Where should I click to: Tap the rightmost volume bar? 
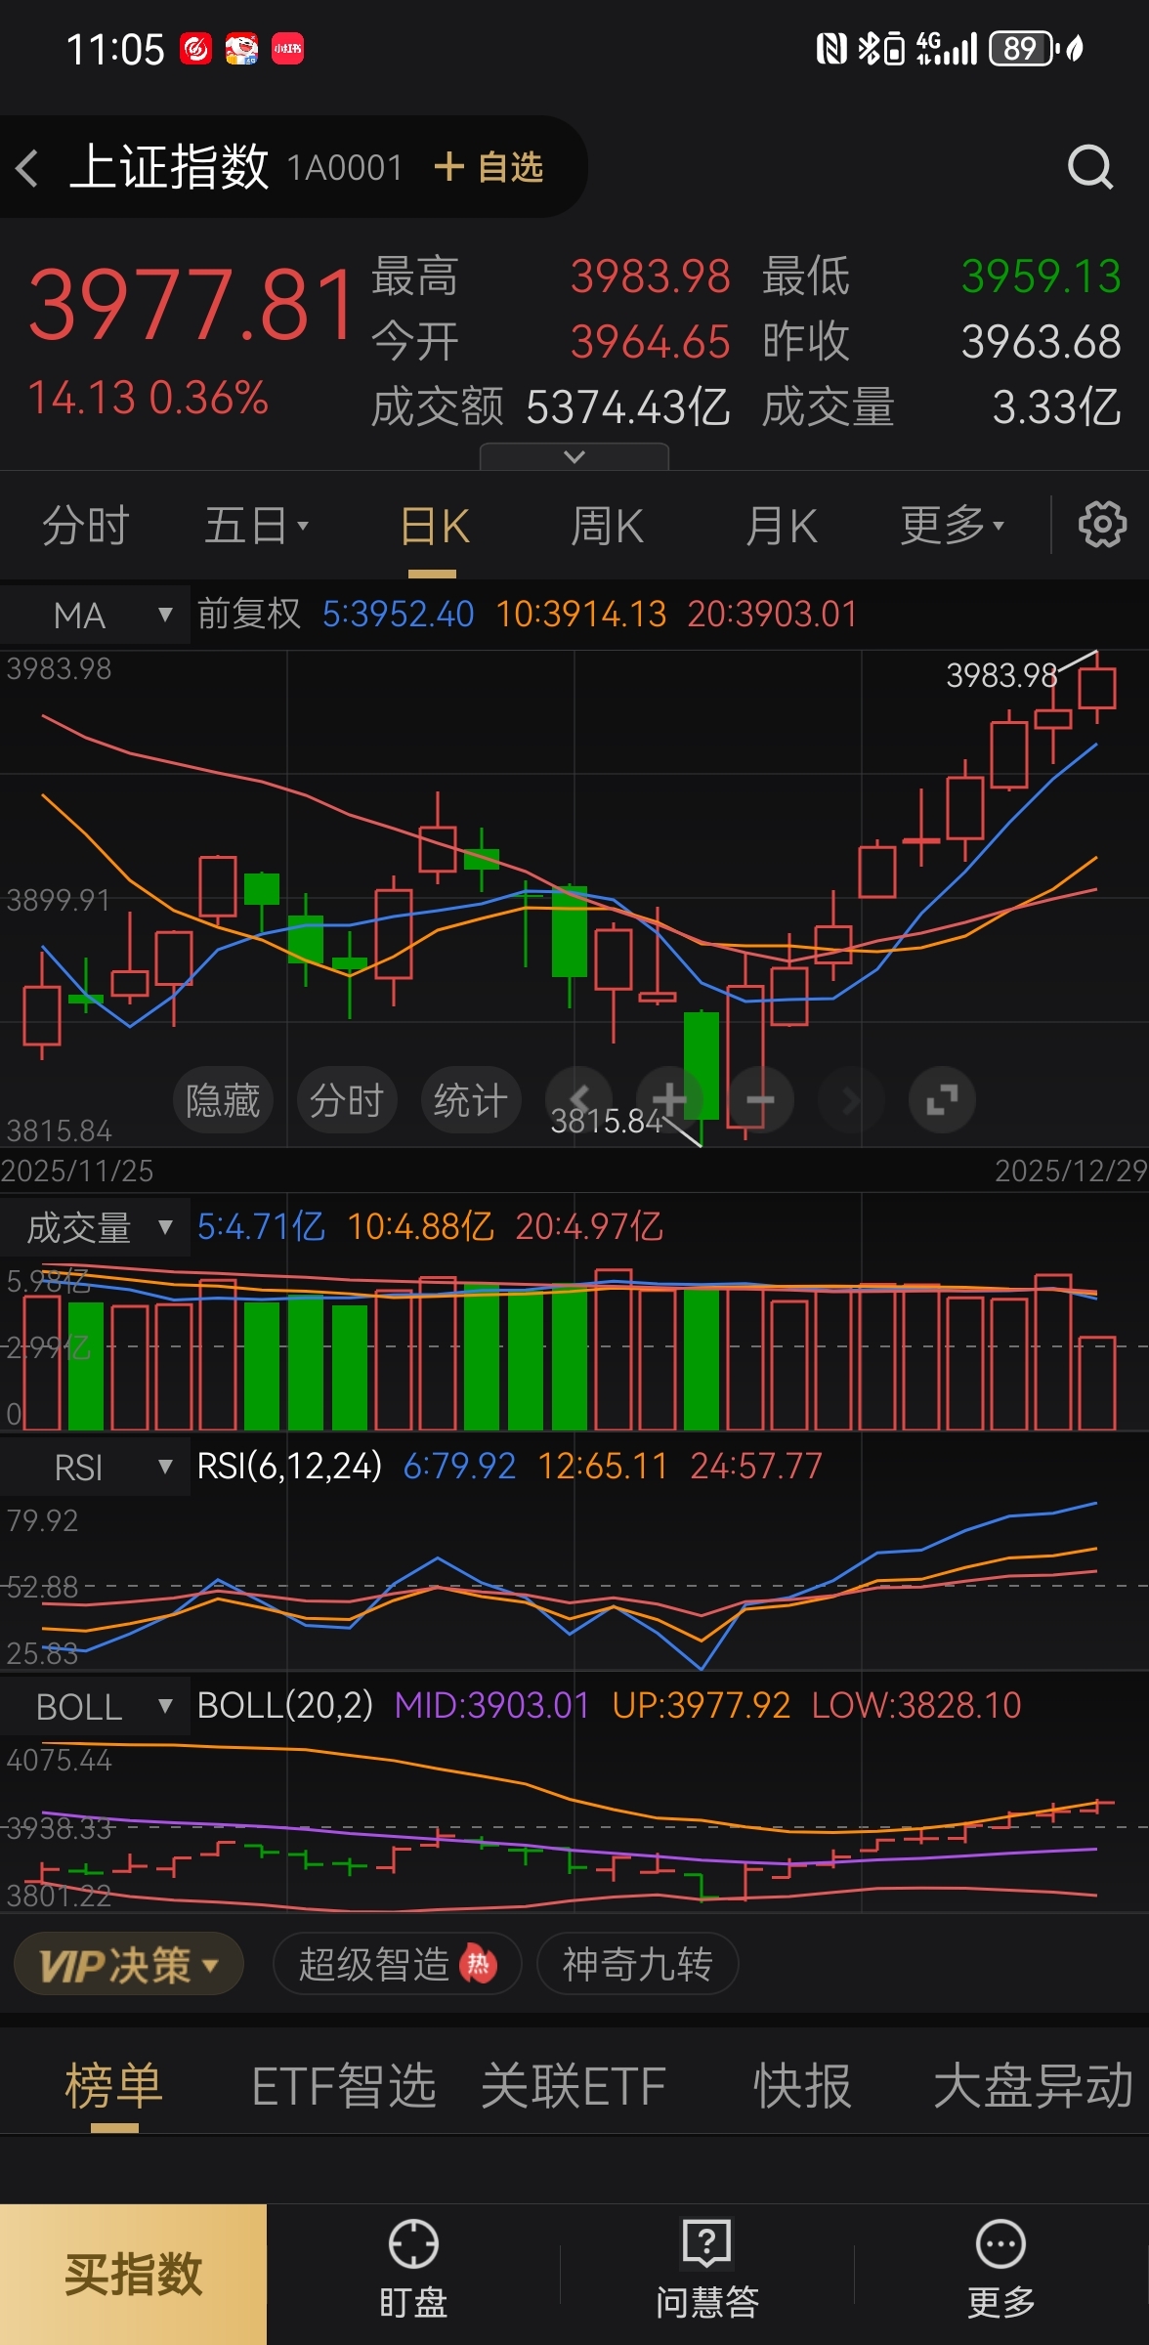coord(1097,1383)
